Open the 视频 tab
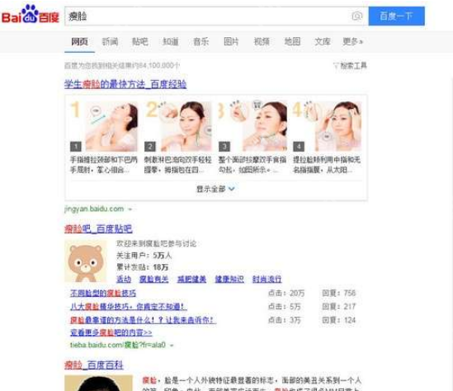Image resolution: width=453 pixels, height=391 pixels. [x=262, y=42]
